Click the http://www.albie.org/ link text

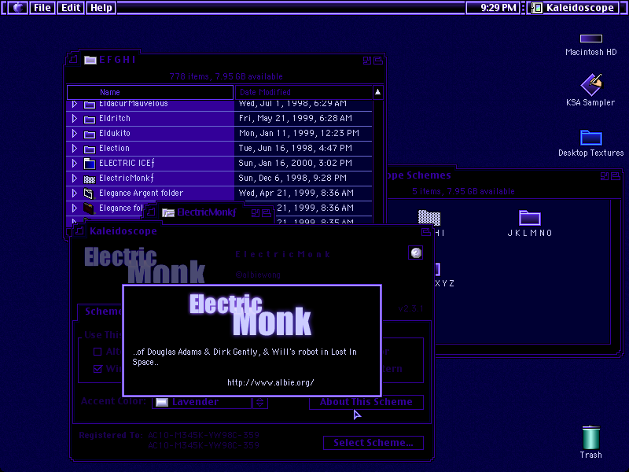(270, 382)
